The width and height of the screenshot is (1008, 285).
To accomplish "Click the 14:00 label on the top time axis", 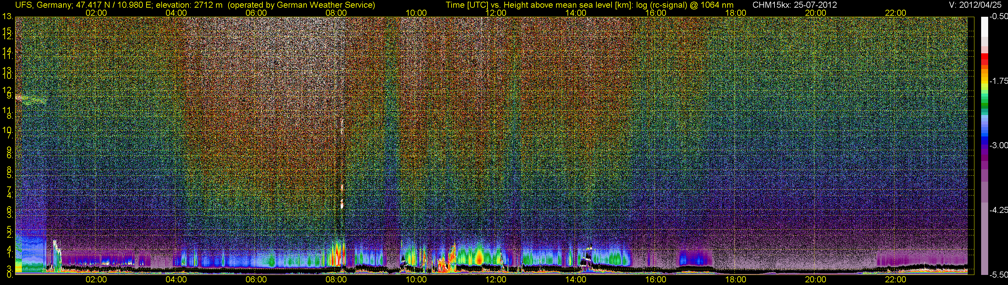I will (576, 13).
